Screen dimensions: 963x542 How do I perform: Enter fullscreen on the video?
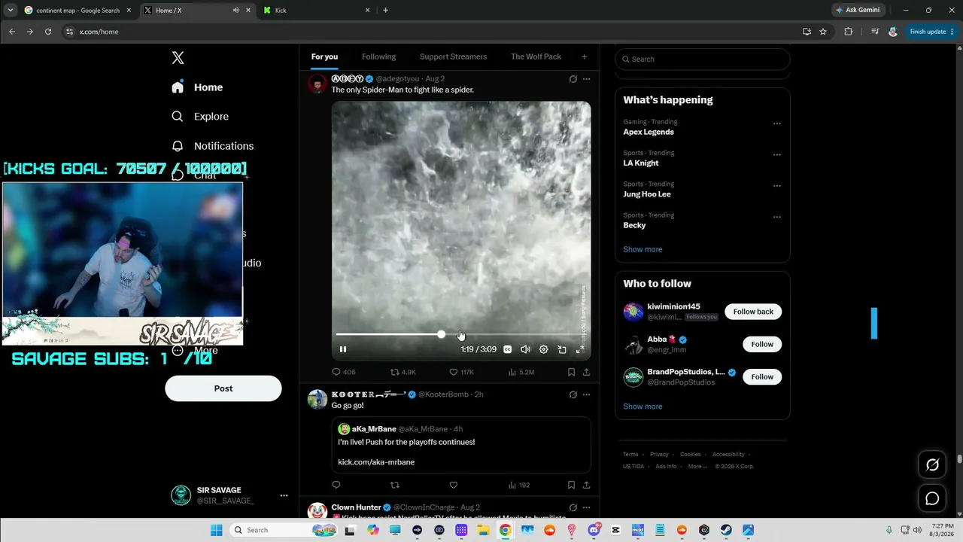[x=580, y=349]
